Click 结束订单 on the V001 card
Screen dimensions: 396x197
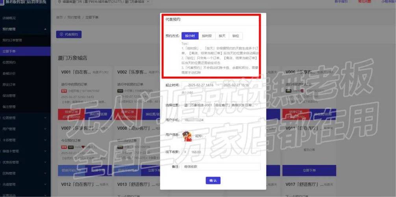72,114
